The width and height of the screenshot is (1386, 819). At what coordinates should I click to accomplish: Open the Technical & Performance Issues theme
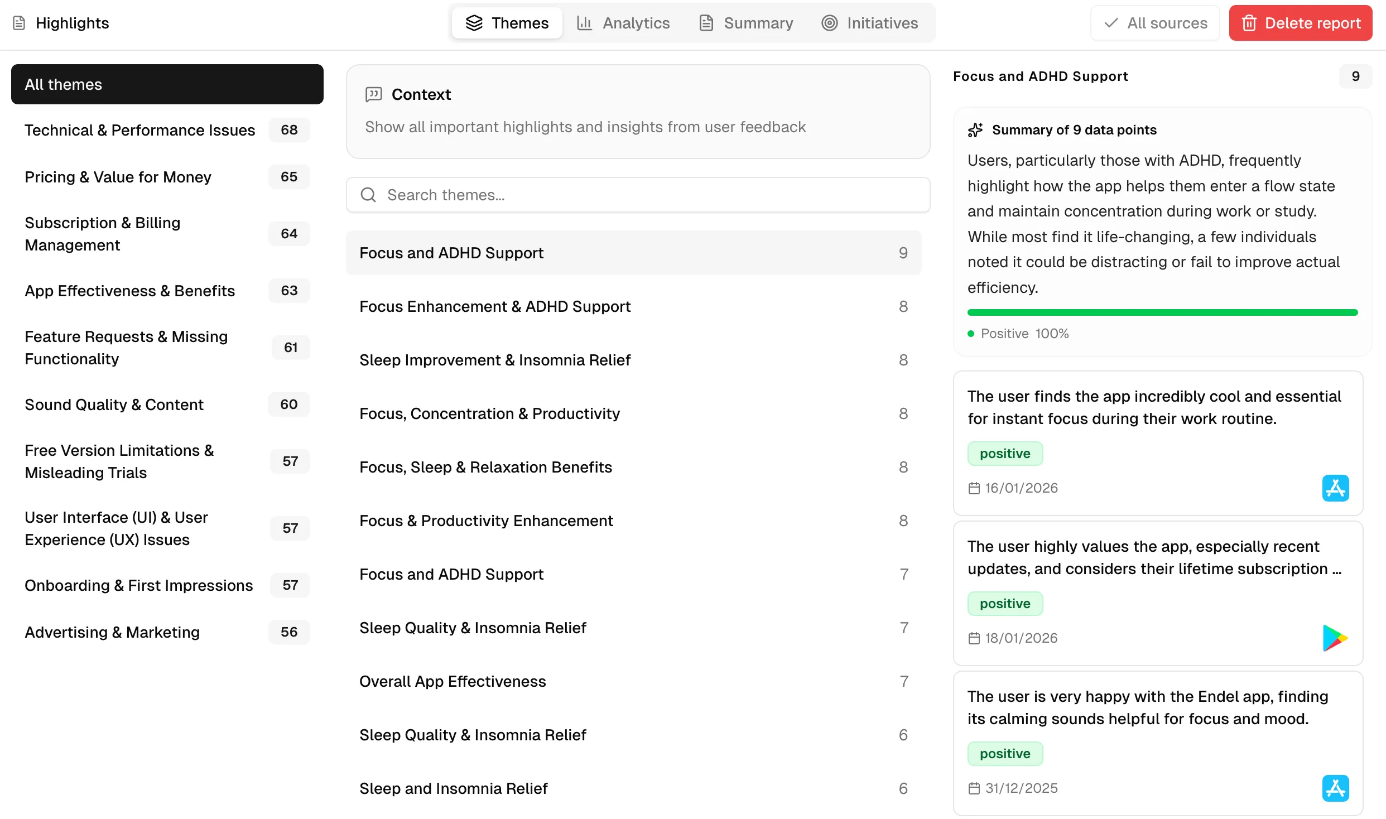(x=140, y=130)
